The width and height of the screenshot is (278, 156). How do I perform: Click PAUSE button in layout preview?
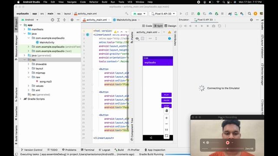tap(166, 100)
